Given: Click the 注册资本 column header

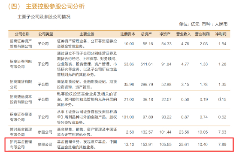Looking at the screenshot, I should (127, 34).
